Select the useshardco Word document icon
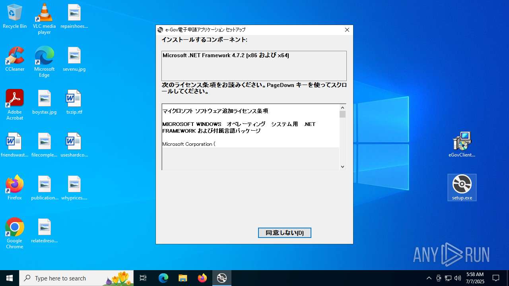The image size is (509, 286). pos(74,145)
